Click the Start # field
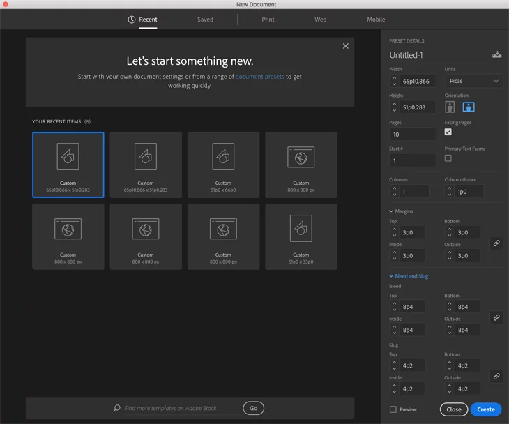509x424 pixels. [x=413, y=160]
